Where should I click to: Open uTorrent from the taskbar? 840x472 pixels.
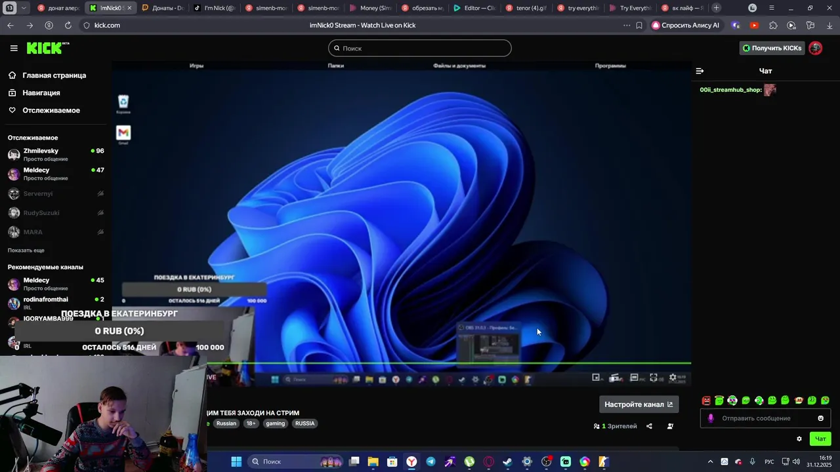(x=469, y=462)
